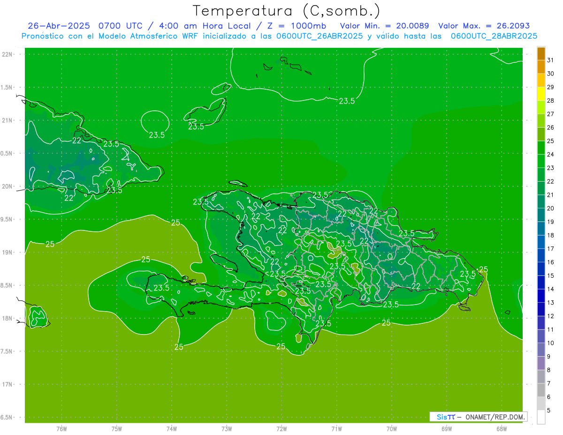Click the yellow swatch between 28 and 29
Image resolution: width=563 pixels, height=435 pixels.
[541, 94]
